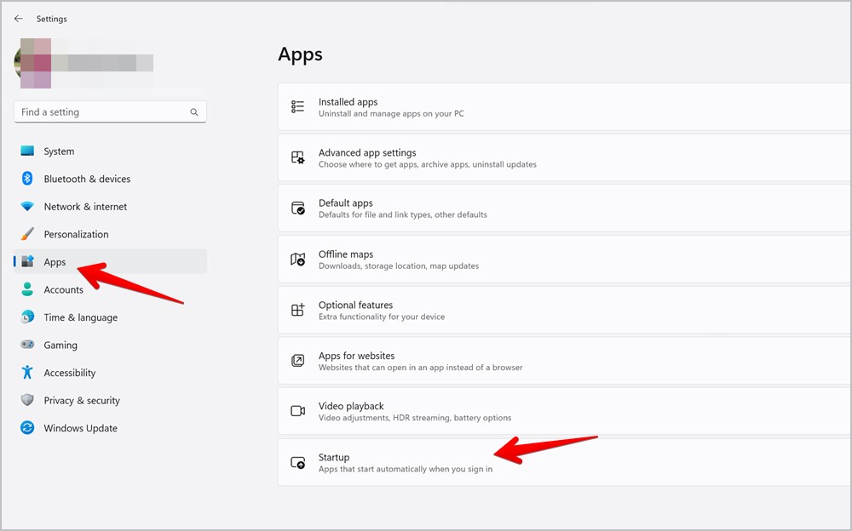Go to Gaming settings
The width and height of the screenshot is (852, 531).
click(110, 345)
